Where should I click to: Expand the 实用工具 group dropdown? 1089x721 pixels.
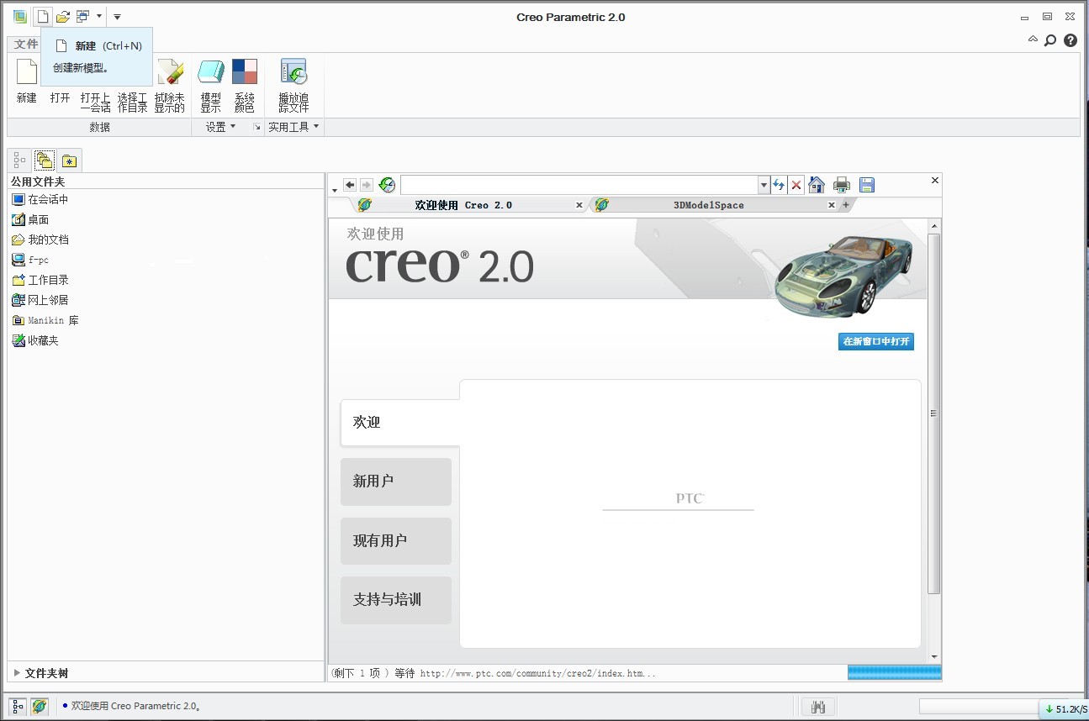[293, 127]
